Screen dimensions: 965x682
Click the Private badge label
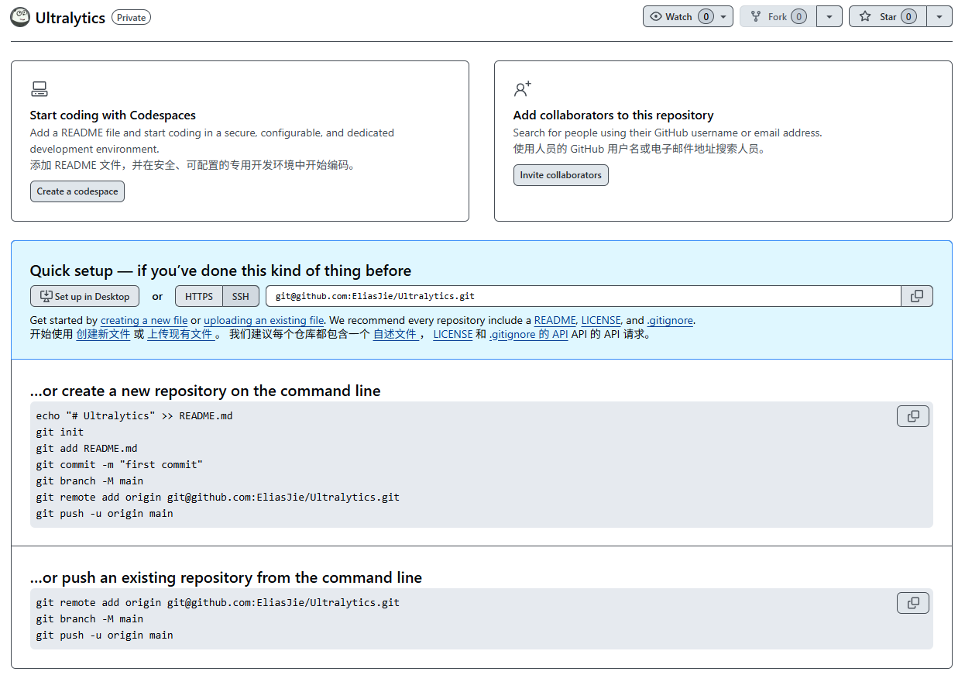[x=131, y=17]
